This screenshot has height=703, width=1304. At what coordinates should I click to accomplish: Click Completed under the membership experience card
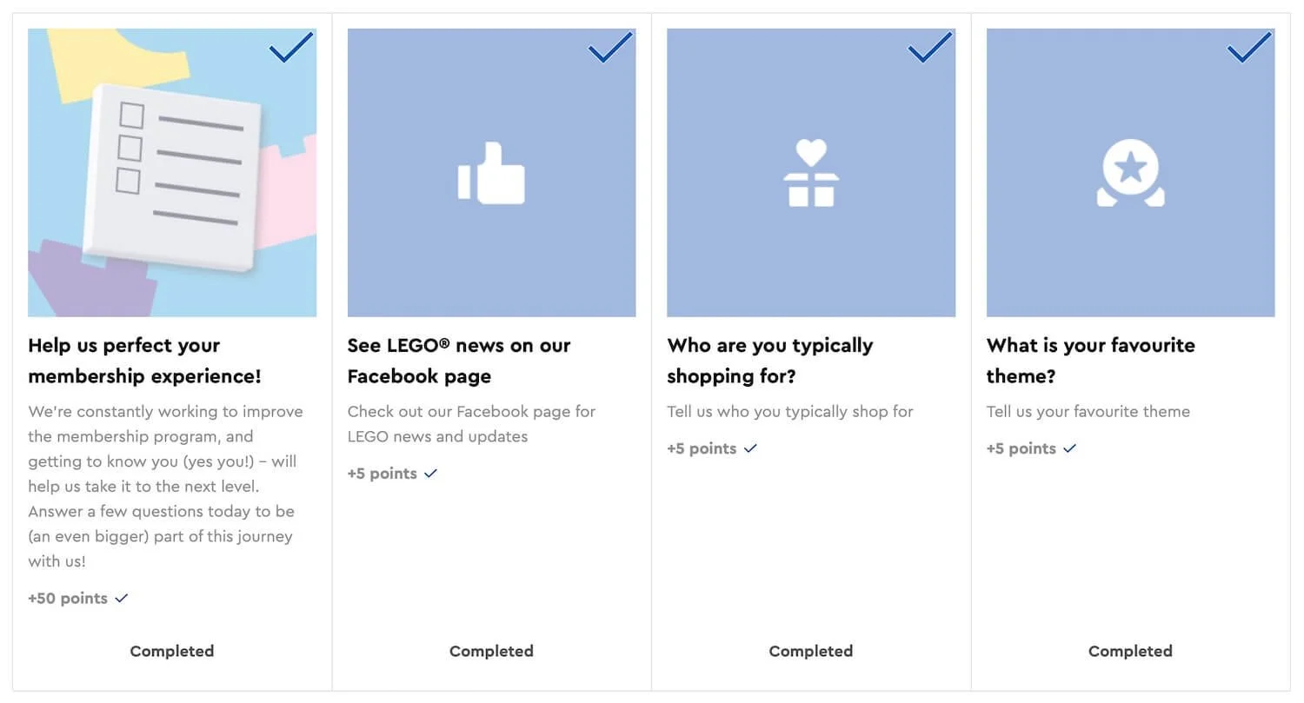coord(172,651)
